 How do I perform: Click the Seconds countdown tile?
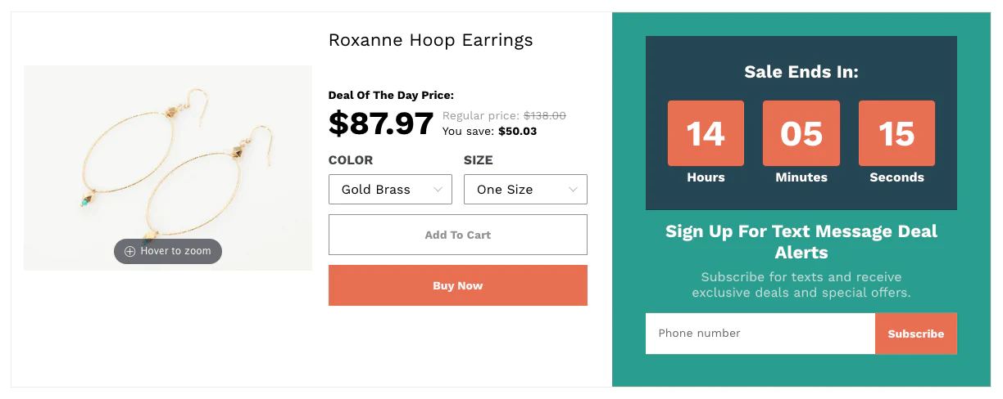point(896,133)
